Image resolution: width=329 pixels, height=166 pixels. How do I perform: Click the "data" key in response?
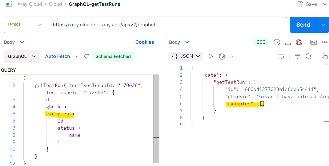211,75
